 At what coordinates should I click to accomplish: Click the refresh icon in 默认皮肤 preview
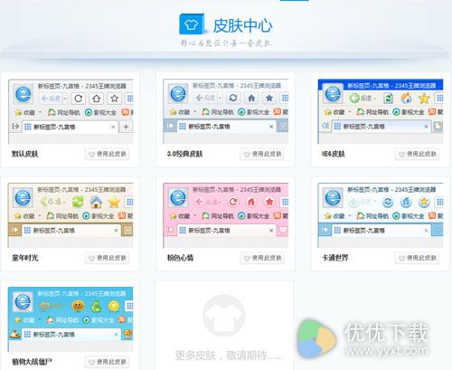79,99
